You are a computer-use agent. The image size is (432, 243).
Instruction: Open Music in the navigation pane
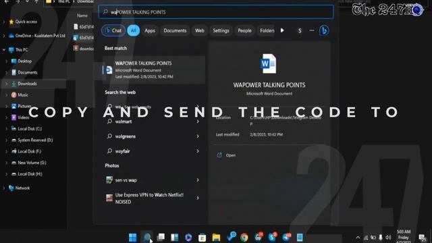point(22,95)
